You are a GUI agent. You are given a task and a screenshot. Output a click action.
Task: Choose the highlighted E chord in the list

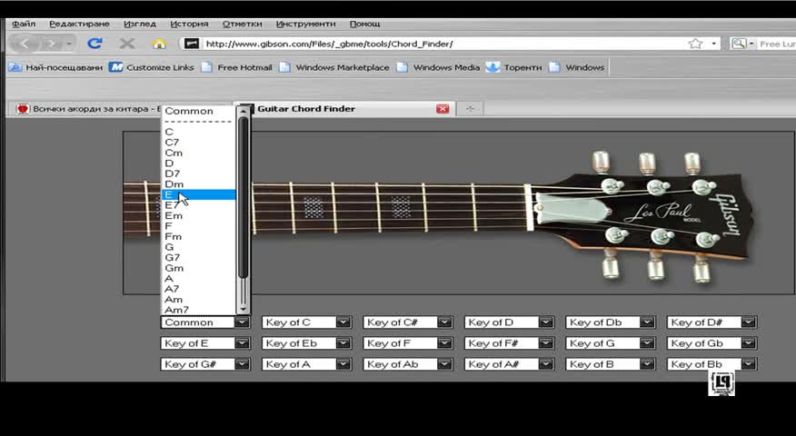[198, 194]
